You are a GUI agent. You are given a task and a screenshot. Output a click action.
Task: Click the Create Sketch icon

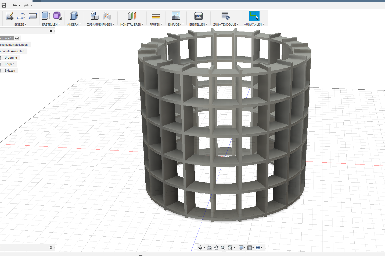coord(10,16)
